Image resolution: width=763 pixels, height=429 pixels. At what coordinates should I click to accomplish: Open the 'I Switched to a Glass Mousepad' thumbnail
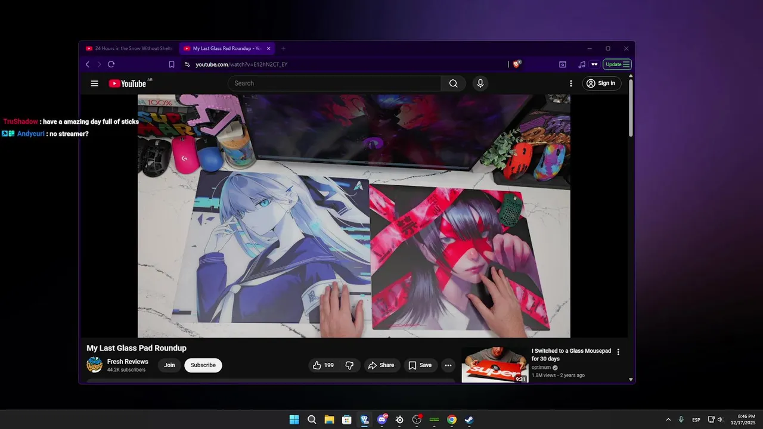tap(495, 365)
